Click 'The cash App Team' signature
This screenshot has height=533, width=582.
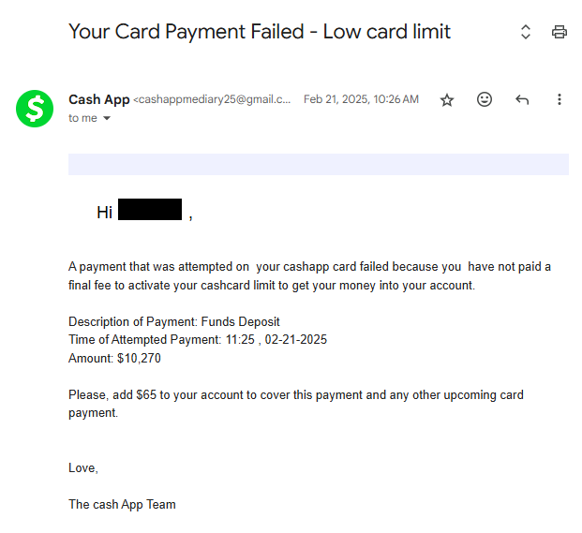point(122,505)
